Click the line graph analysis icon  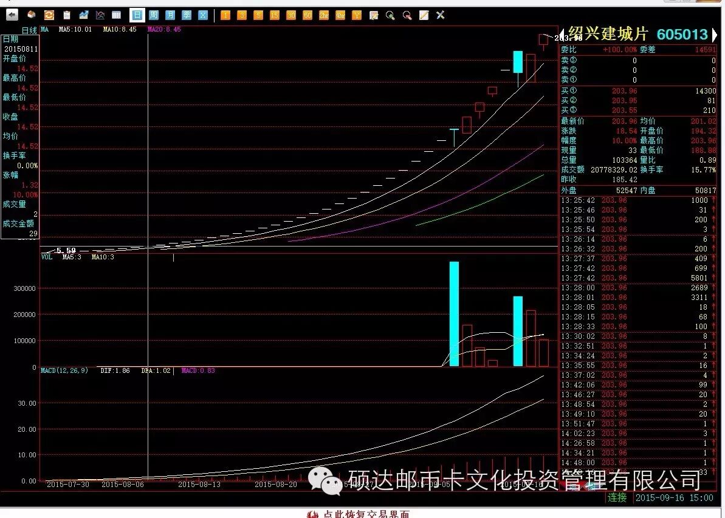pyautogui.click(x=100, y=15)
